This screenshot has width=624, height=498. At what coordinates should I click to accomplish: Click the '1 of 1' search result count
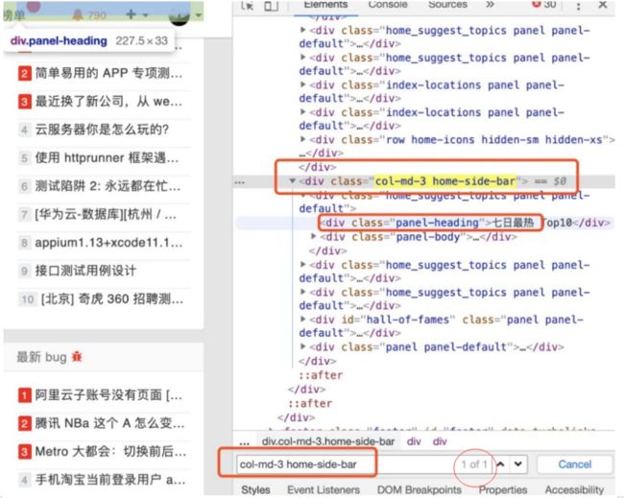click(474, 464)
